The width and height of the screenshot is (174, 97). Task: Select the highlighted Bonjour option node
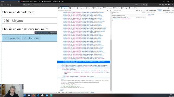coord(84,62)
